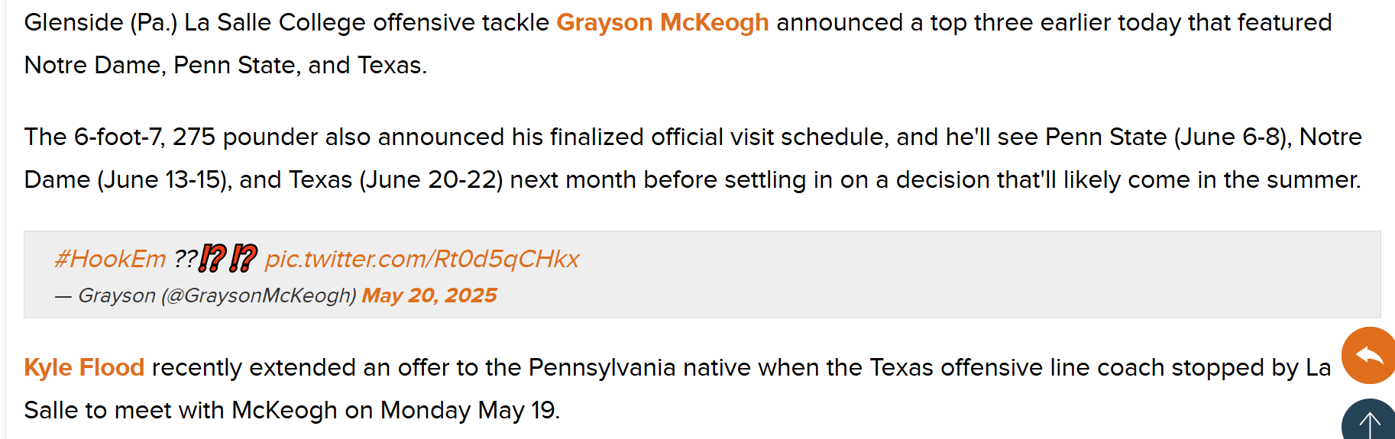
Task: Click the second red exclamation-question emoji
Action: click(x=244, y=259)
